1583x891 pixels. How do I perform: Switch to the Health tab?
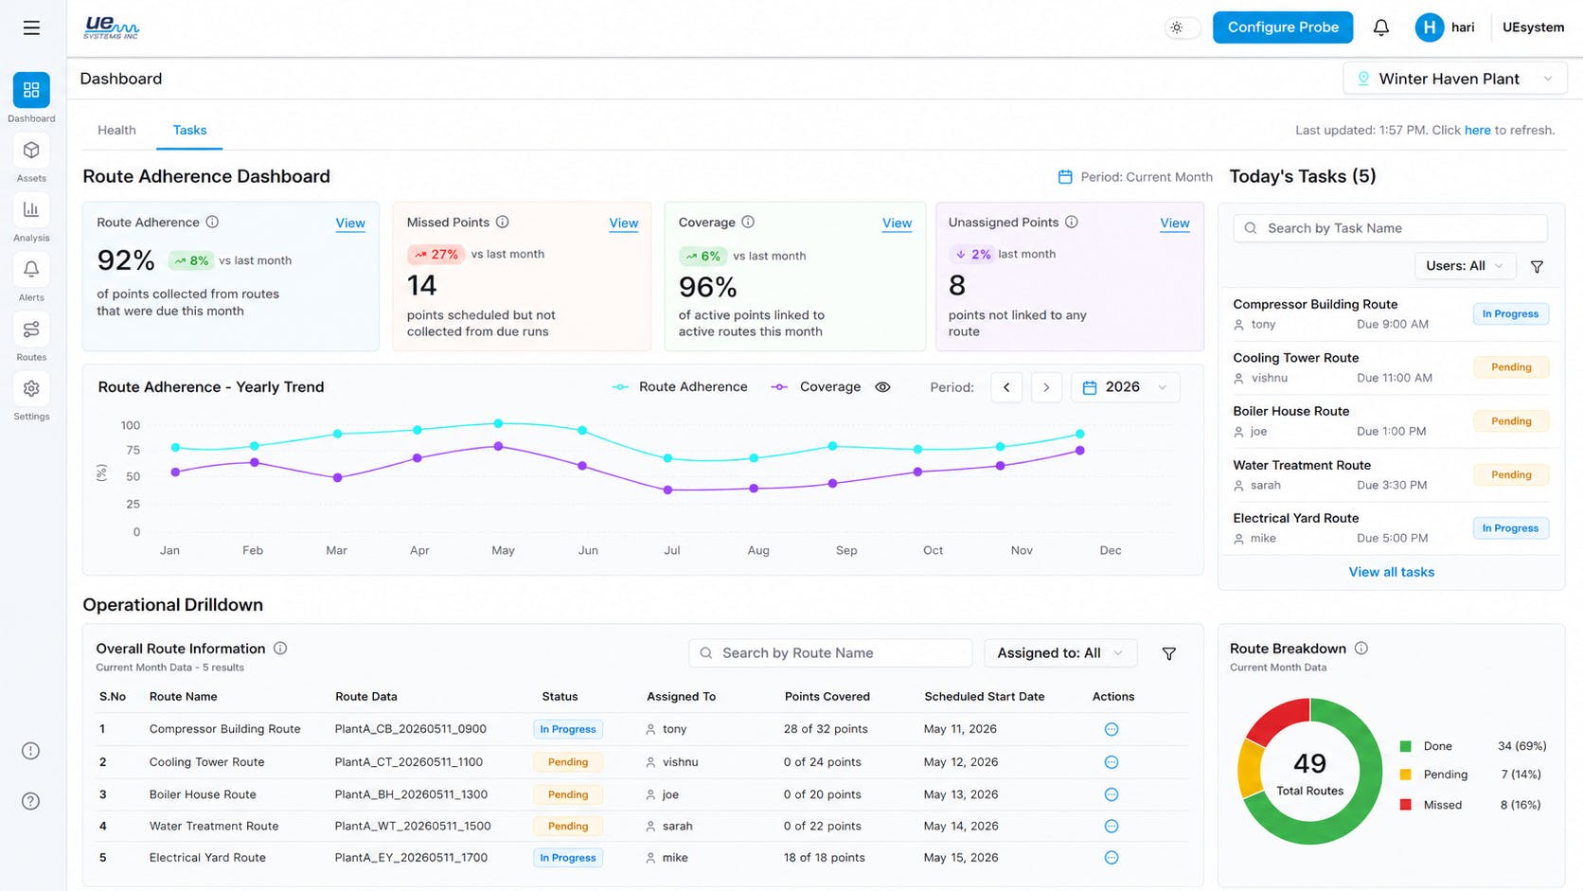[116, 131]
